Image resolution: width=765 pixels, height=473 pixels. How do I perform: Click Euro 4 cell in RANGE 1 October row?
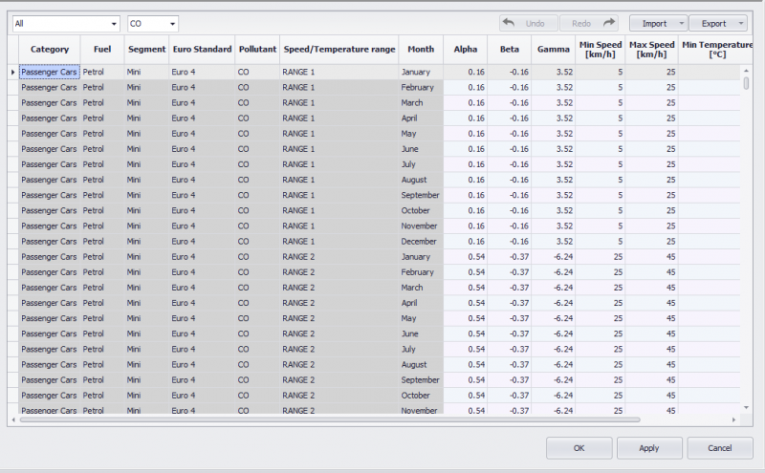[x=202, y=210]
